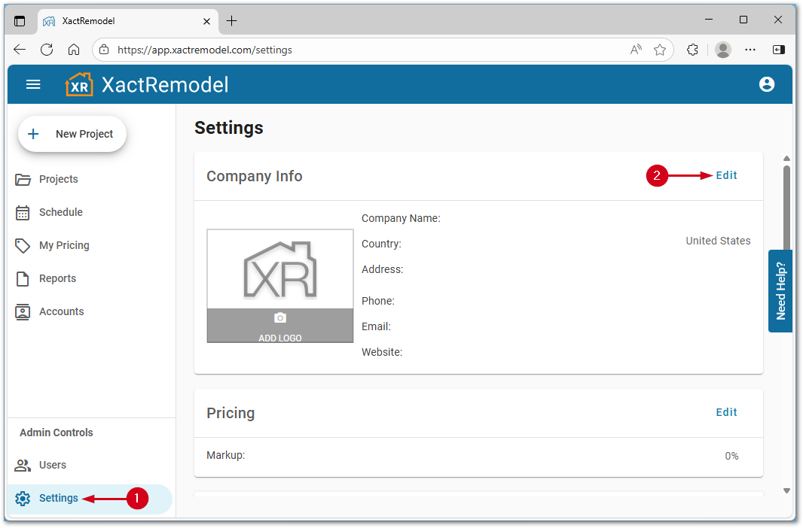Image resolution: width=803 pixels, height=528 pixels.
Task: Click the New Project button
Action: (72, 134)
